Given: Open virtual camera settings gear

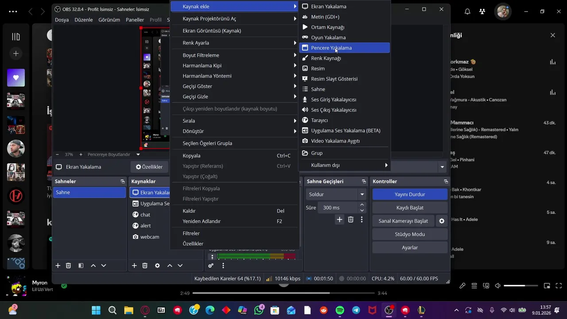Looking at the screenshot, I should click(442, 221).
